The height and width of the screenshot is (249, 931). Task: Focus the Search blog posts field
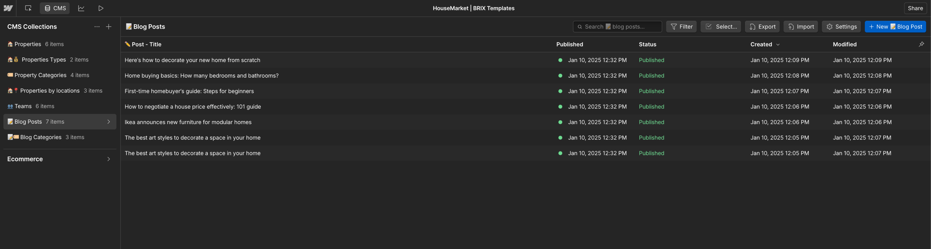tap(617, 27)
